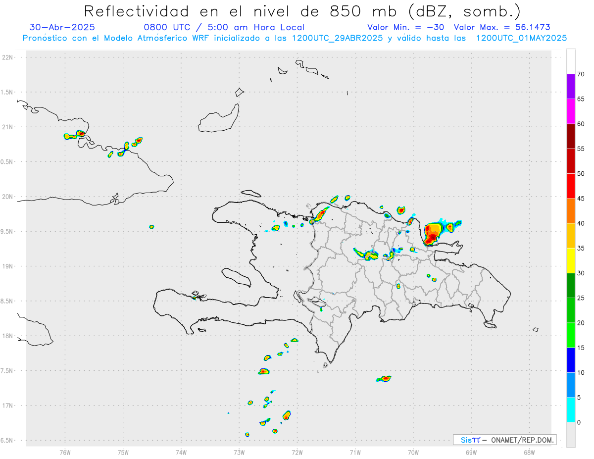This screenshot has width=594, height=459.
Task: Click the '76W' longitude label
Action: [x=65, y=452]
